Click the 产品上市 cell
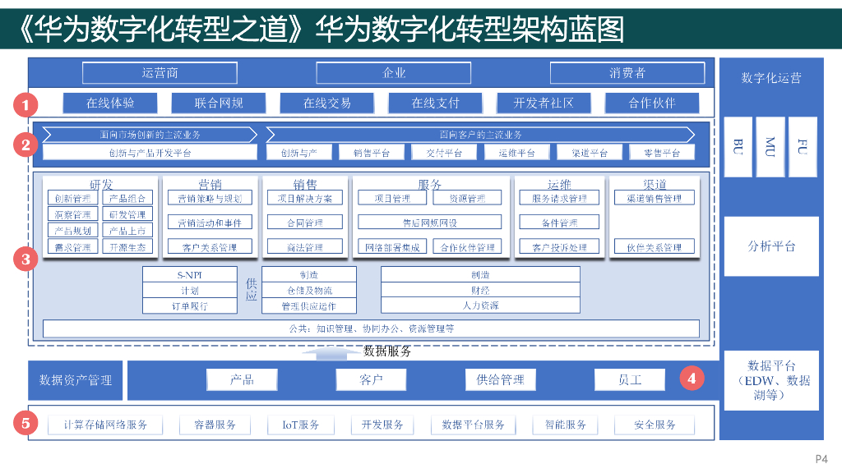This screenshot has width=842, height=473. pos(127,230)
